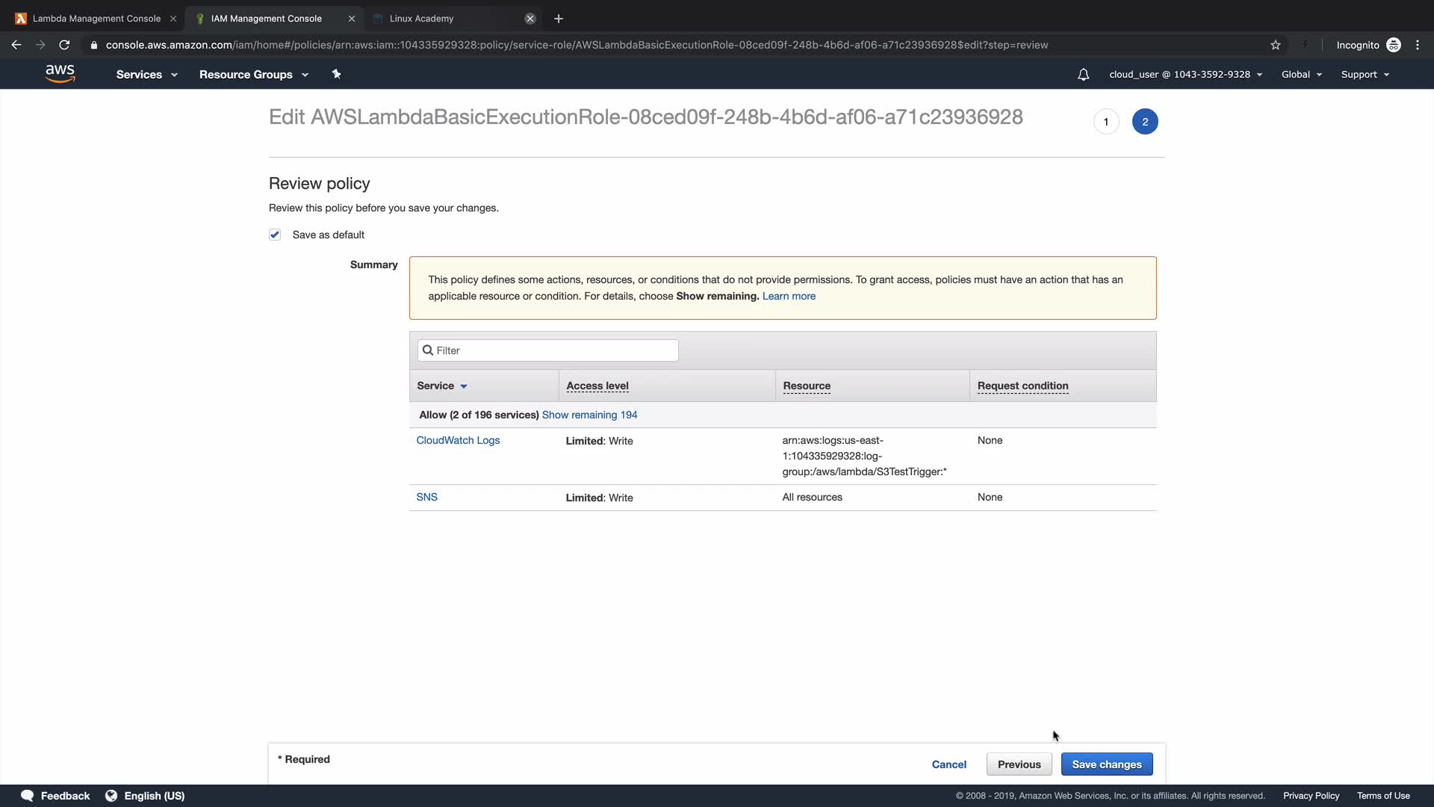This screenshot has width=1434, height=807.
Task: Expand the Services dropdown menu
Action: [x=146, y=75]
